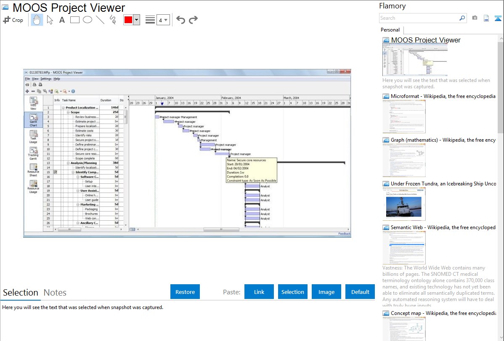Open Settings menu in MOOS window
The height and width of the screenshot is (341, 504).
(x=45, y=79)
